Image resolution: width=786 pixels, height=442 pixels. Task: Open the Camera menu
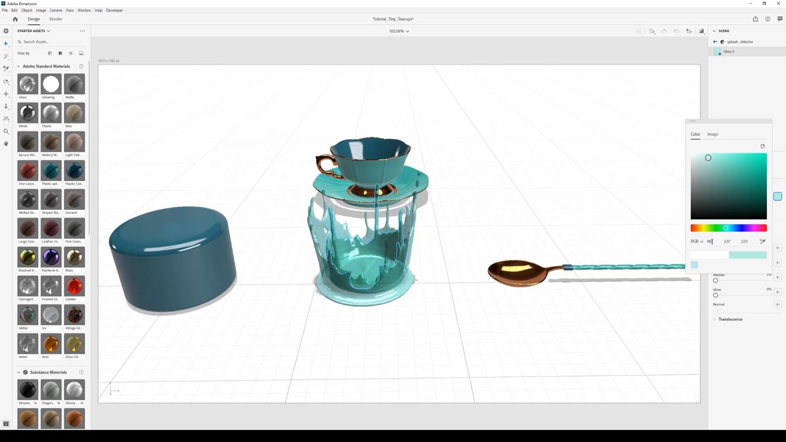(x=56, y=10)
